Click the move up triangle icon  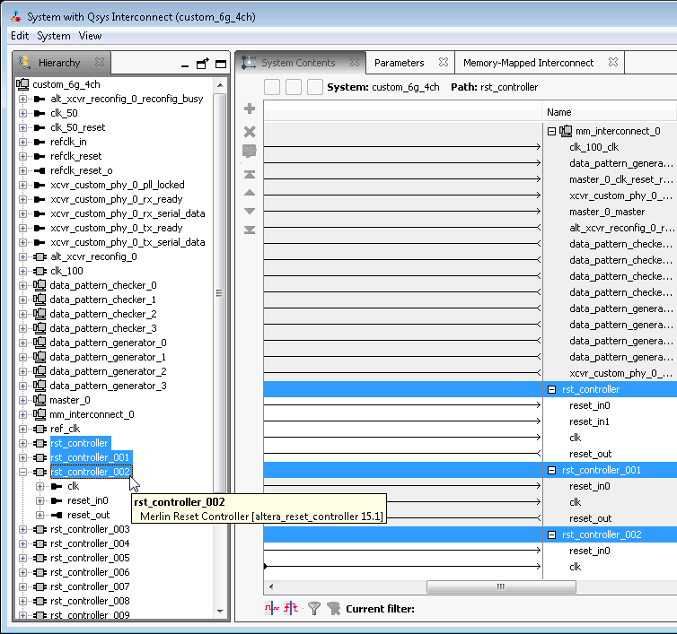click(250, 193)
